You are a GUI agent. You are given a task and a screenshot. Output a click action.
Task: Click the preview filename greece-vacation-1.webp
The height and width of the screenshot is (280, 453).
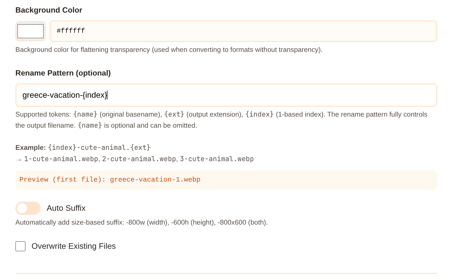click(x=155, y=179)
